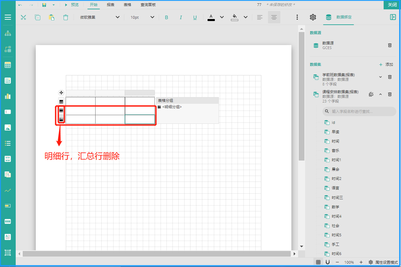Switch to the 报表 tab
The height and width of the screenshot is (267, 401).
(110, 5)
